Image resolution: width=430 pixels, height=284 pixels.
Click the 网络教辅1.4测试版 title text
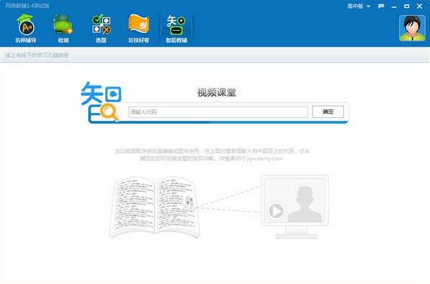pos(27,6)
